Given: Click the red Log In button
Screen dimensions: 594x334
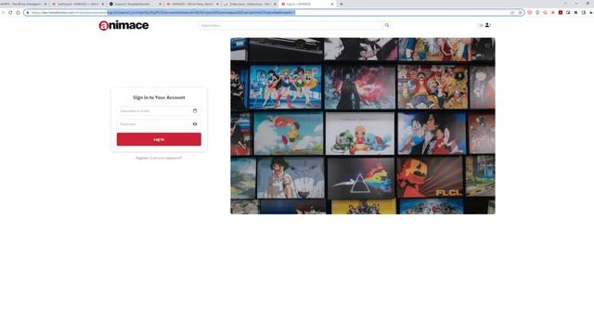Looking at the screenshot, I should click(159, 139).
